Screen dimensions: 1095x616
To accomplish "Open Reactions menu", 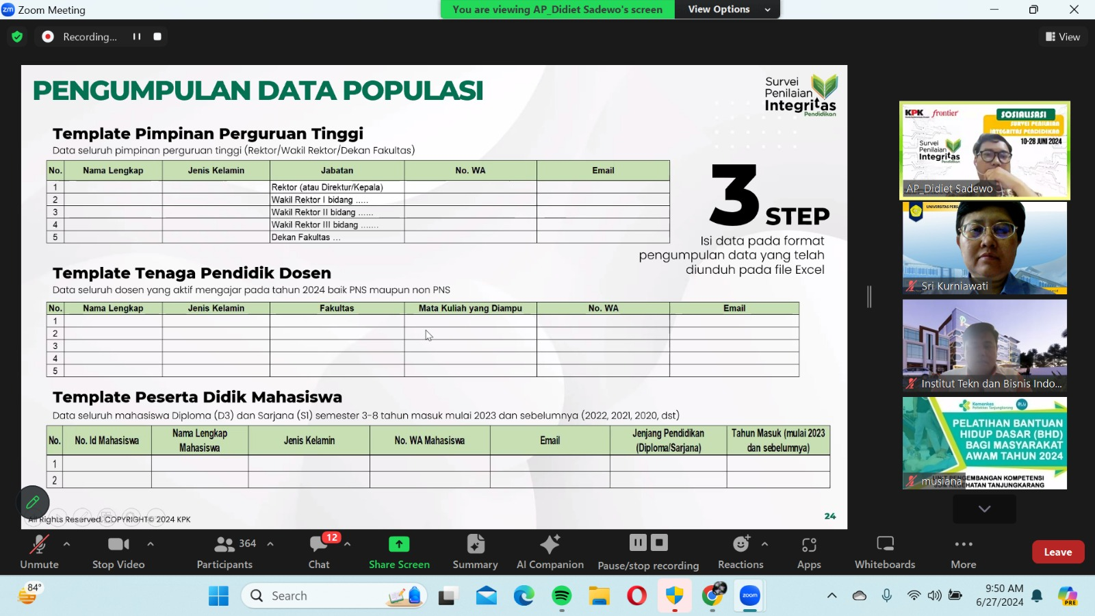I will (x=740, y=552).
